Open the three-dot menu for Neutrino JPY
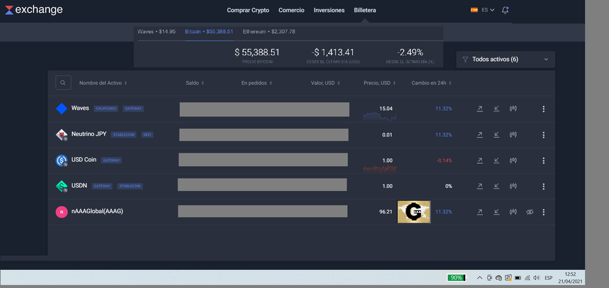 [544, 135]
